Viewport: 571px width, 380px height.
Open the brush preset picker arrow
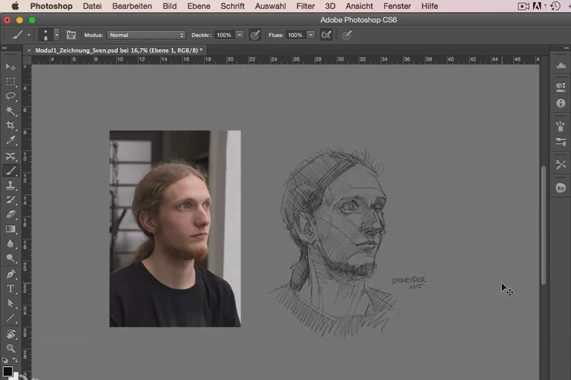57,35
